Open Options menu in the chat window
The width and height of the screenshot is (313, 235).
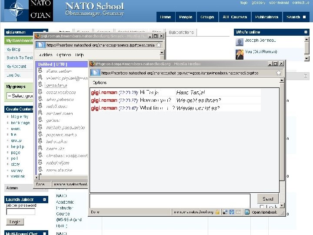click(x=100, y=83)
